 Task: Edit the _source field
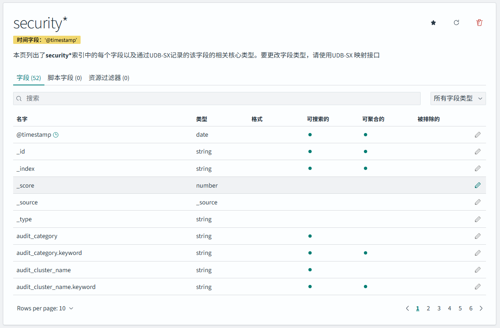(x=478, y=202)
